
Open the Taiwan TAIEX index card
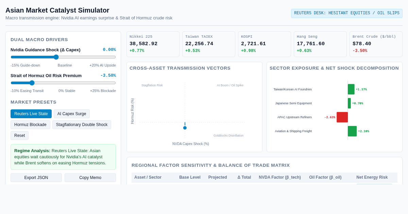(x=209, y=44)
